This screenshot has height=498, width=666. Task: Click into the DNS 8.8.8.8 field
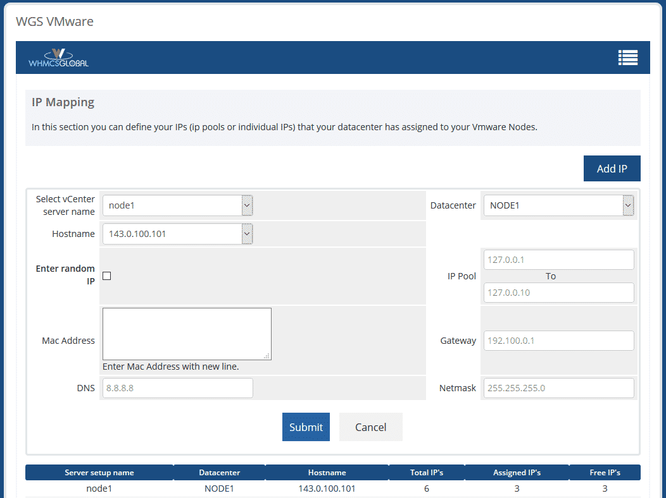click(x=177, y=387)
